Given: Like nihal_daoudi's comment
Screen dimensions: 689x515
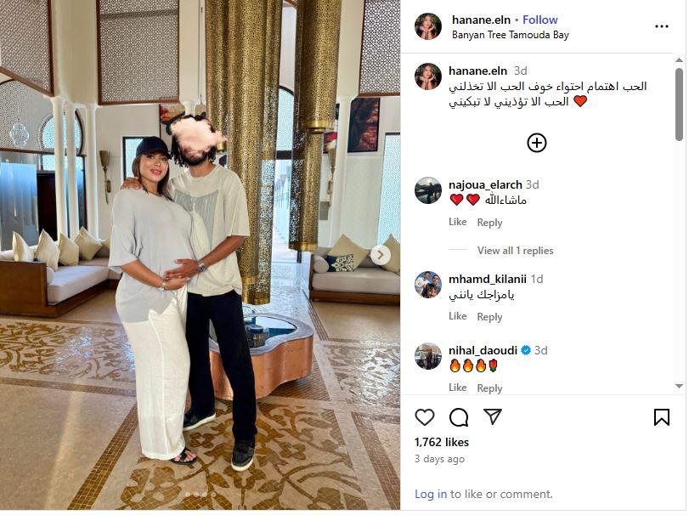Looking at the screenshot, I should point(457,388).
